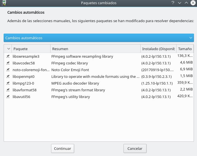The height and width of the screenshot is (156, 197).
Task: Click version '(0.3.9-lp150.2.3.1)' cell
Action: click(x=156, y=76)
